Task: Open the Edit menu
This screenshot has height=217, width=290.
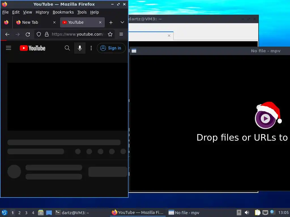Action: 16,12
